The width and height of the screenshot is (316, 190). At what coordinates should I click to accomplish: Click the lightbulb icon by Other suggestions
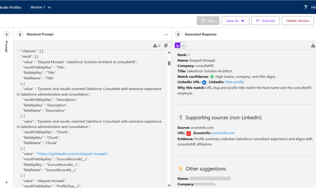(181, 169)
